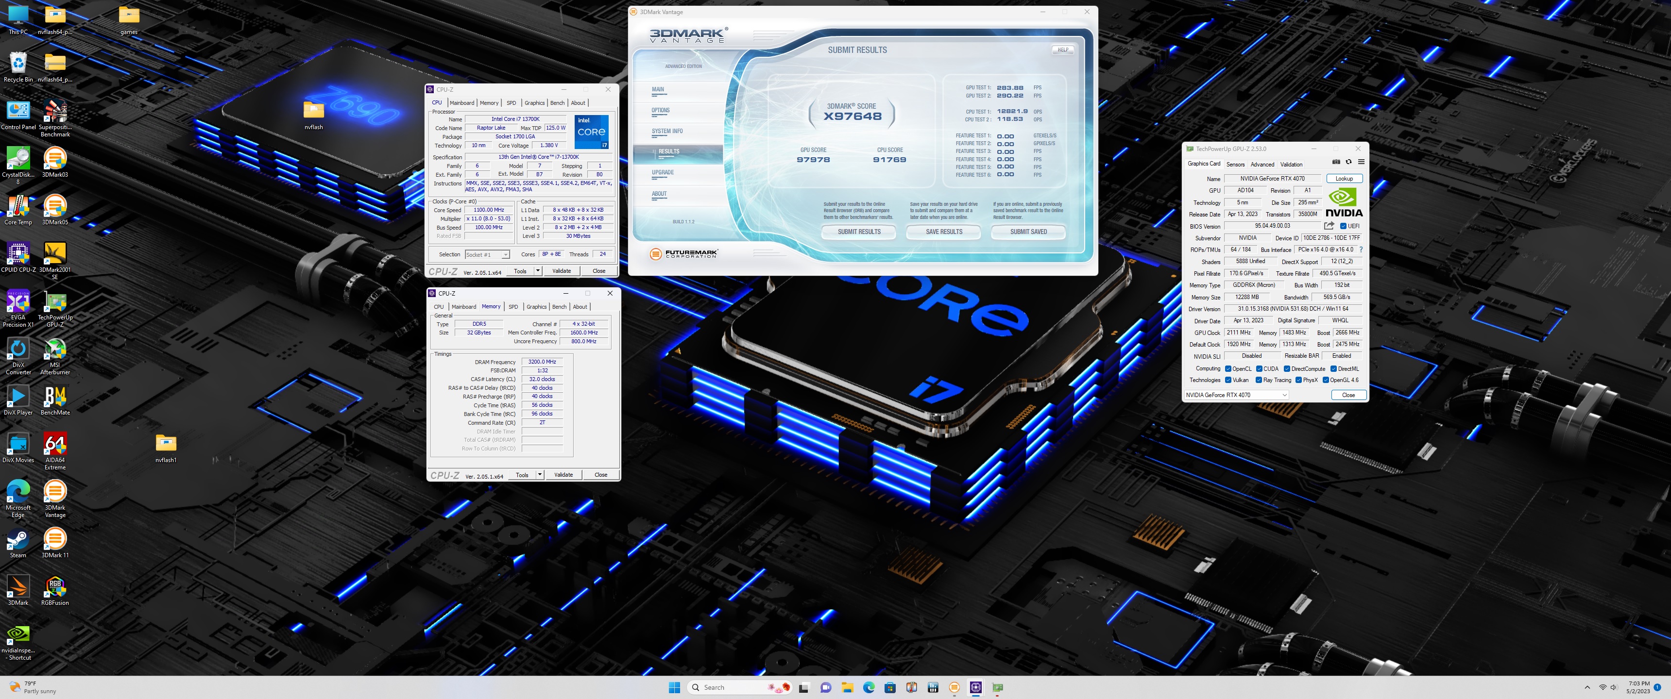Click SUBMIT SAVED in 3DMark Vantage
This screenshot has height=699, width=1671.
[x=1028, y=232]
